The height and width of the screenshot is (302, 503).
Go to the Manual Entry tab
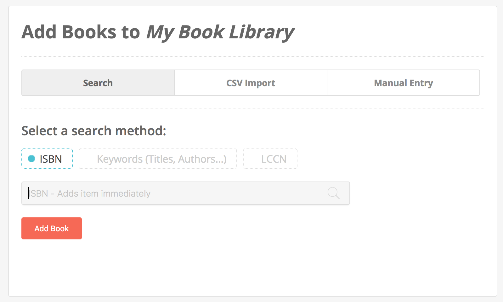coord(403,83)
